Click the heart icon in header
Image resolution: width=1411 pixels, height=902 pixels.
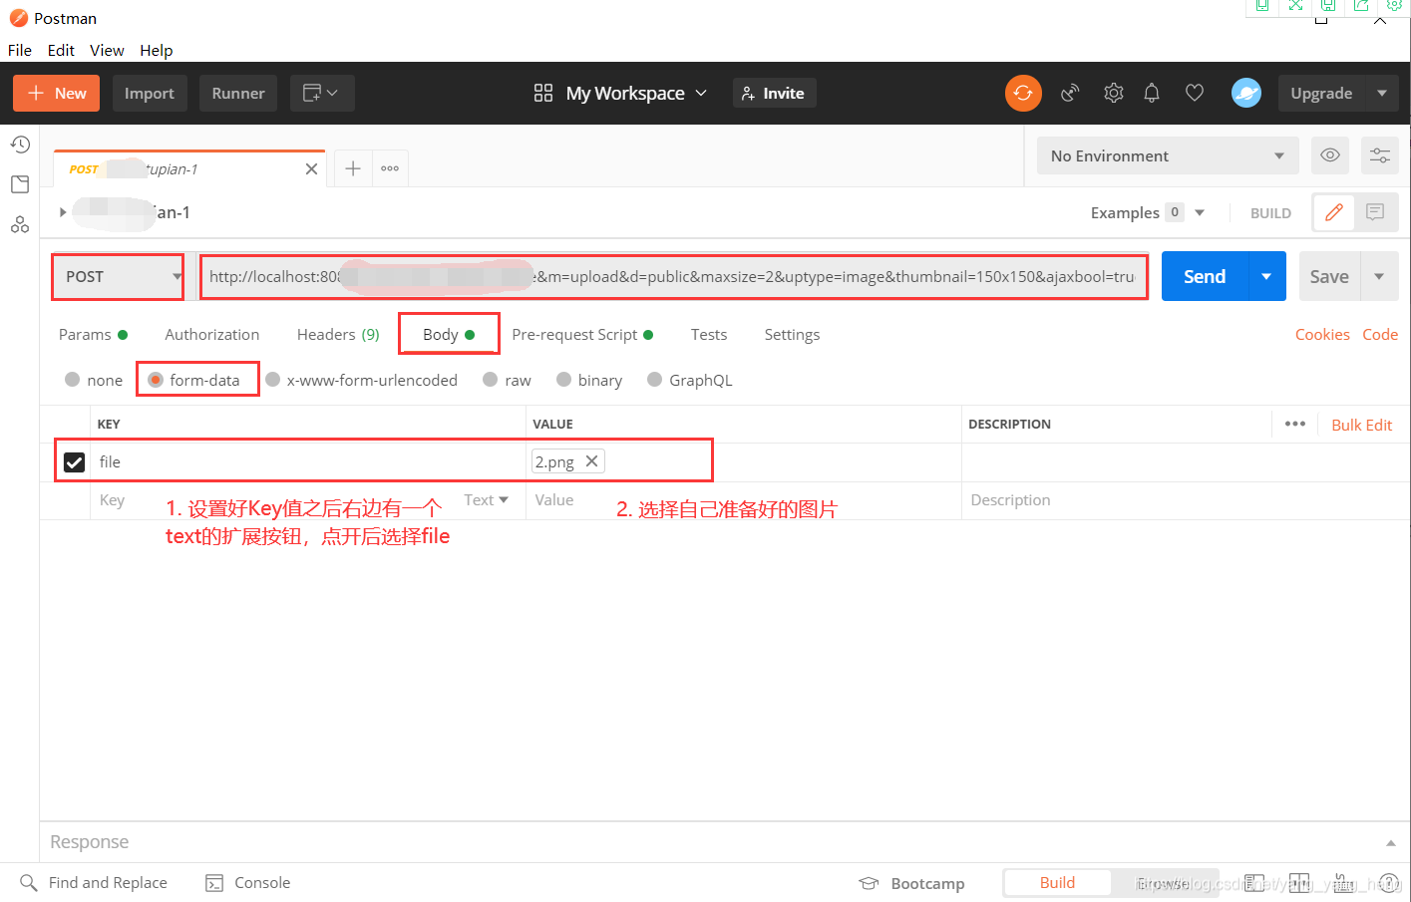(x=1195, y=94)
